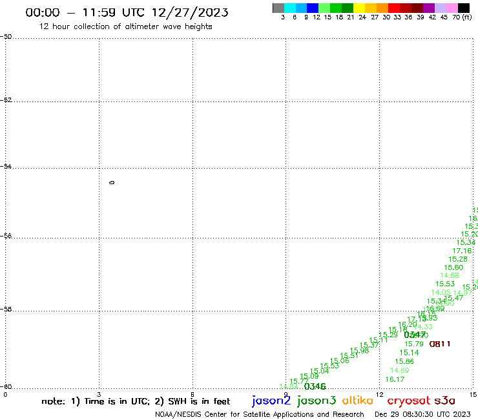Click the lavender swatch in the color scale
The image size is (478, 420).
click(440, 8)
